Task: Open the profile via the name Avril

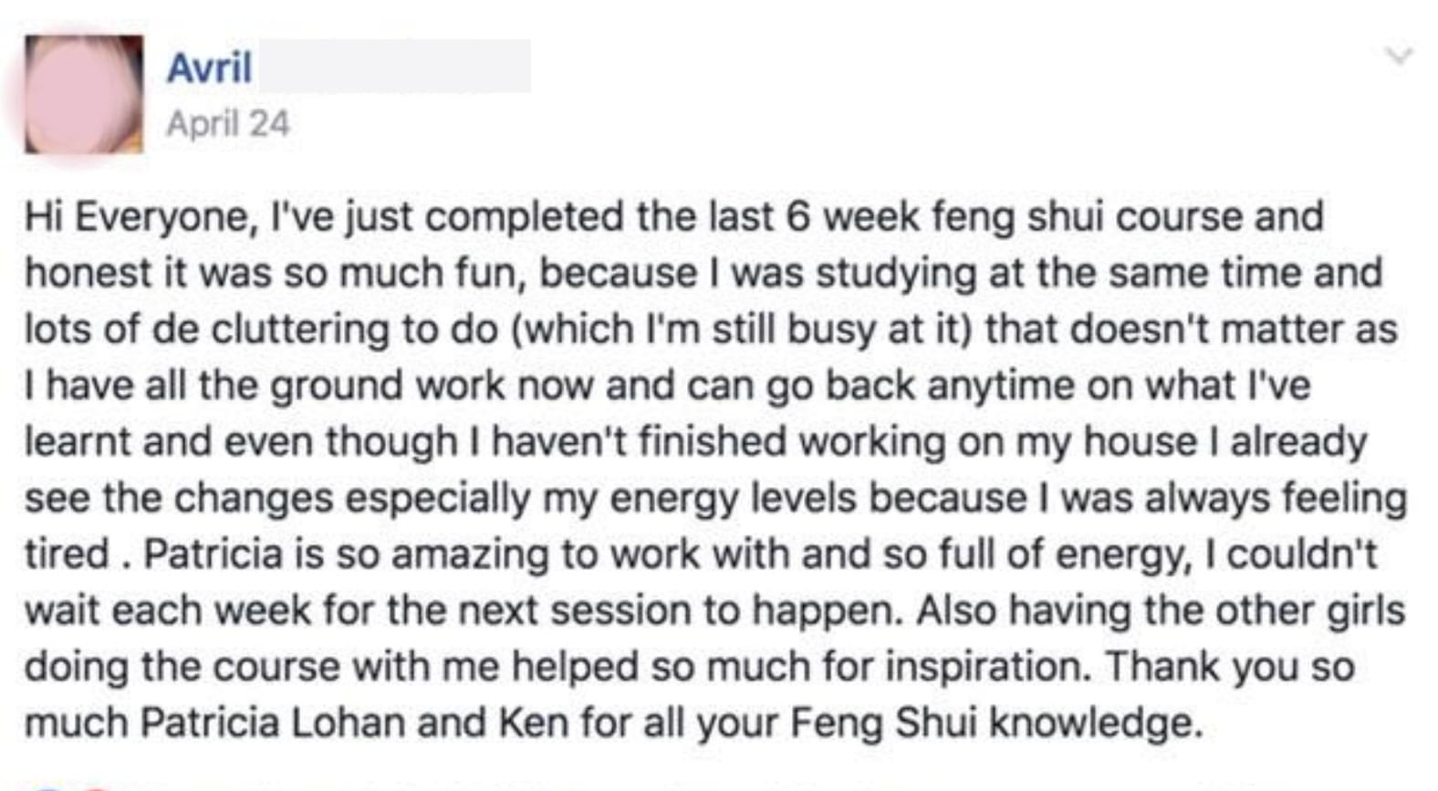Action: pyautogui.click(x=209, y=67)
